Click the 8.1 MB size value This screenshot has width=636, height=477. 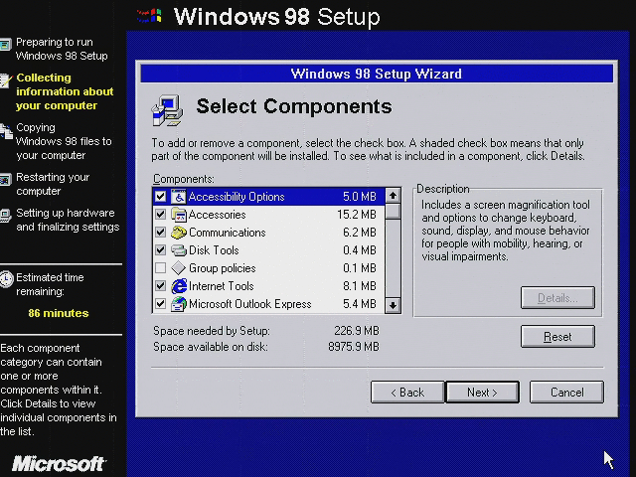pyautogui.click(x=360, y=286)
